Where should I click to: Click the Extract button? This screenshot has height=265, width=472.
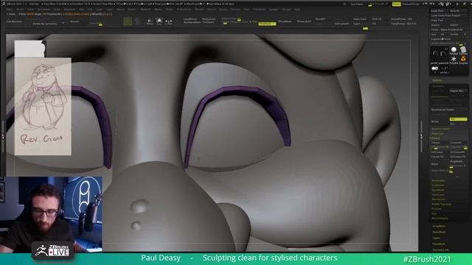(74, 21)
